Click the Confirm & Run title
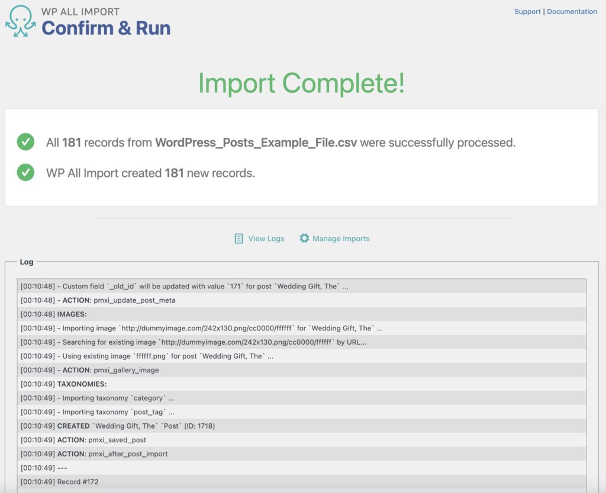 click(x=105, y=28)
